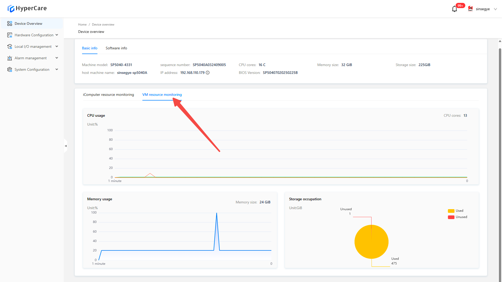Click the Alarm management siren icon
This screenshot has width=502, height=282.
(x=10, y=58)
